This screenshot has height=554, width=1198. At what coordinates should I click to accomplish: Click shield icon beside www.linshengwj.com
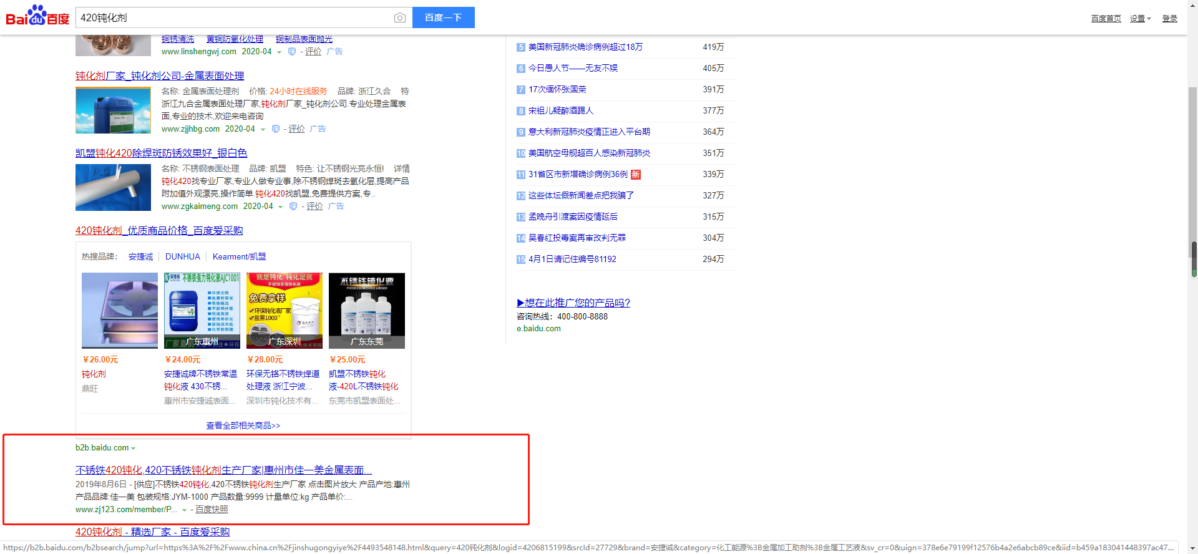[292, 52]
